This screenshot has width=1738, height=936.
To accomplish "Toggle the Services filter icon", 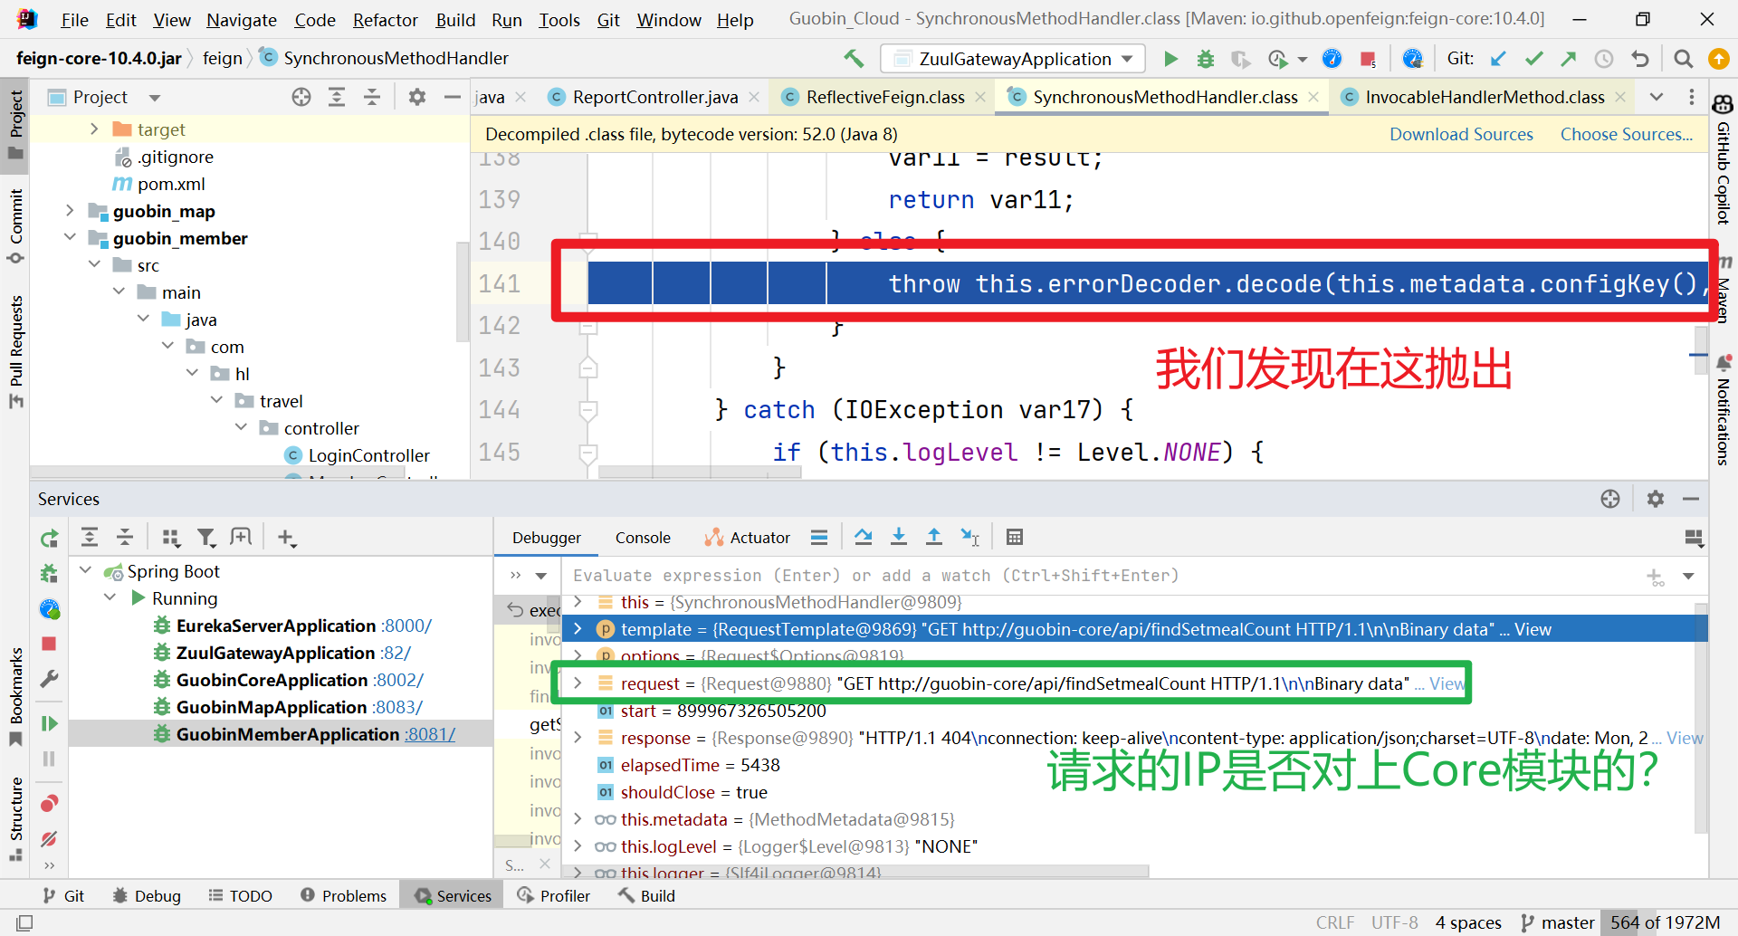I will (x=206, y=538).
